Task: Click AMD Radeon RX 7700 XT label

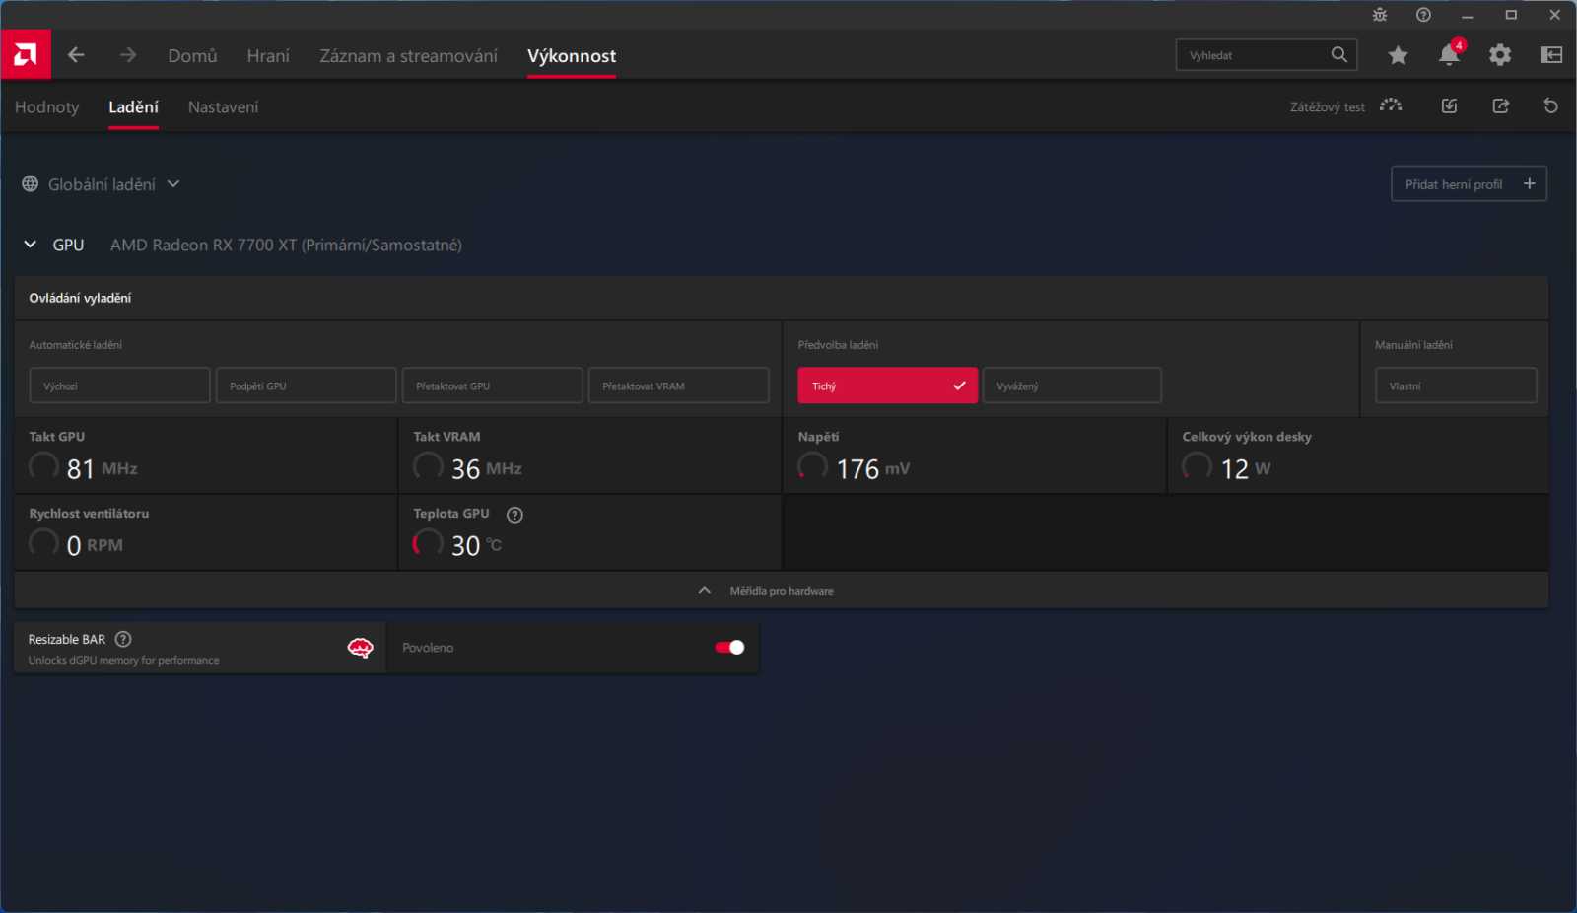Action: coord(286,245)
